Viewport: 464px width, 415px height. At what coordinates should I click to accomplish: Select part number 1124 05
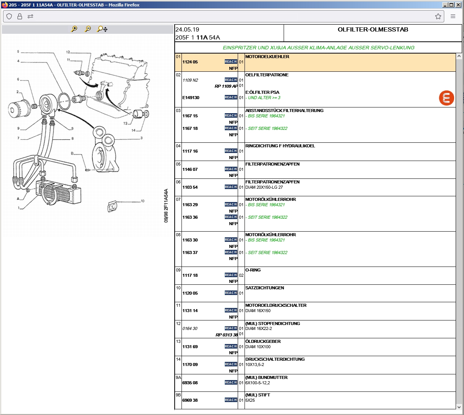190,62
